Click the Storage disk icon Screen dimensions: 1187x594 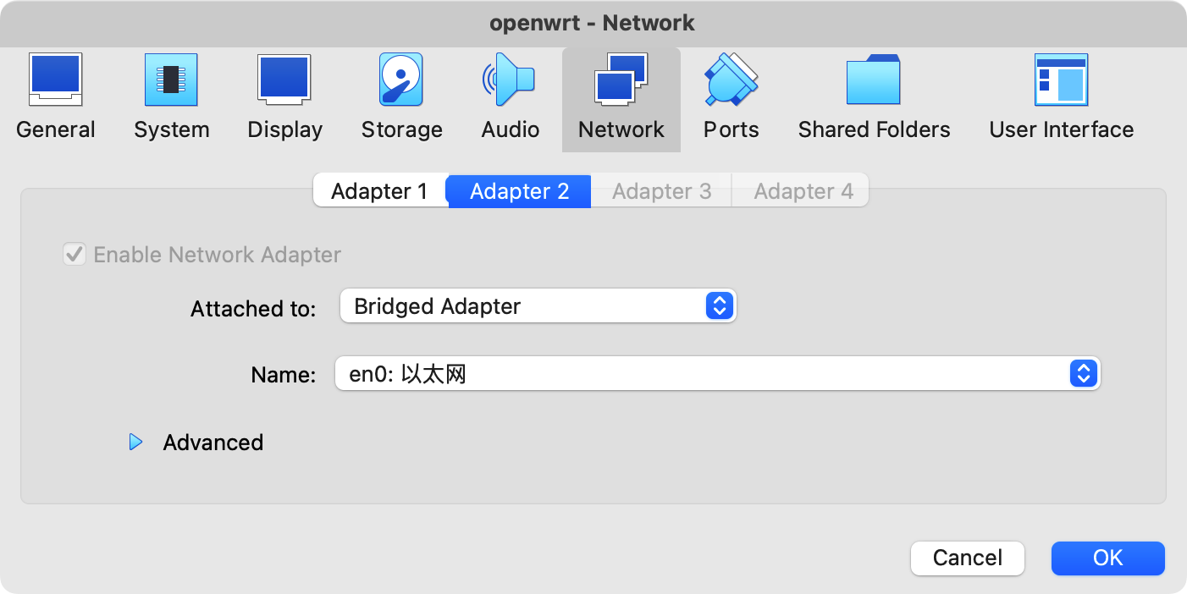(x=401, y=80)
